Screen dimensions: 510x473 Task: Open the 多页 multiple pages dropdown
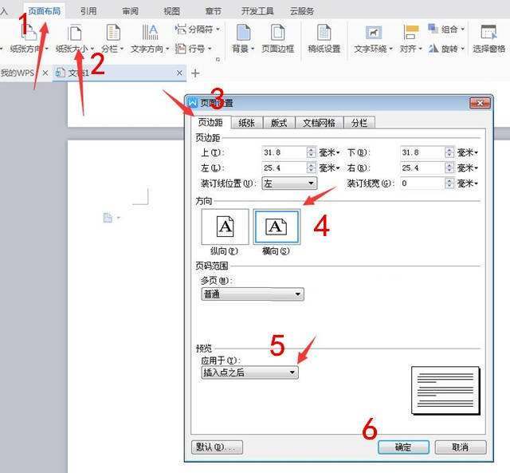[253, 294]
